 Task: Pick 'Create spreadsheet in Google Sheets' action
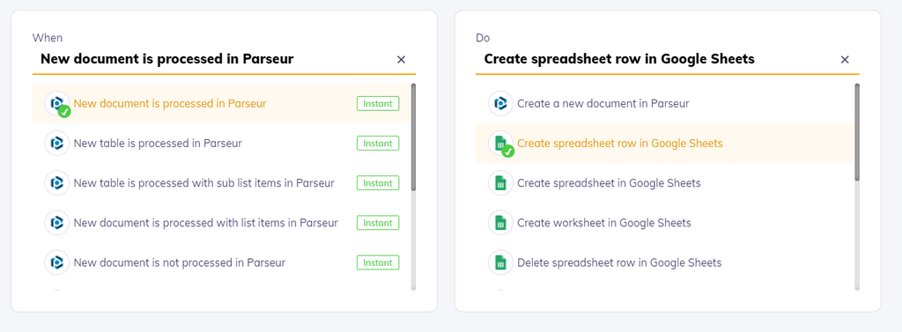(x=664, y=183)
